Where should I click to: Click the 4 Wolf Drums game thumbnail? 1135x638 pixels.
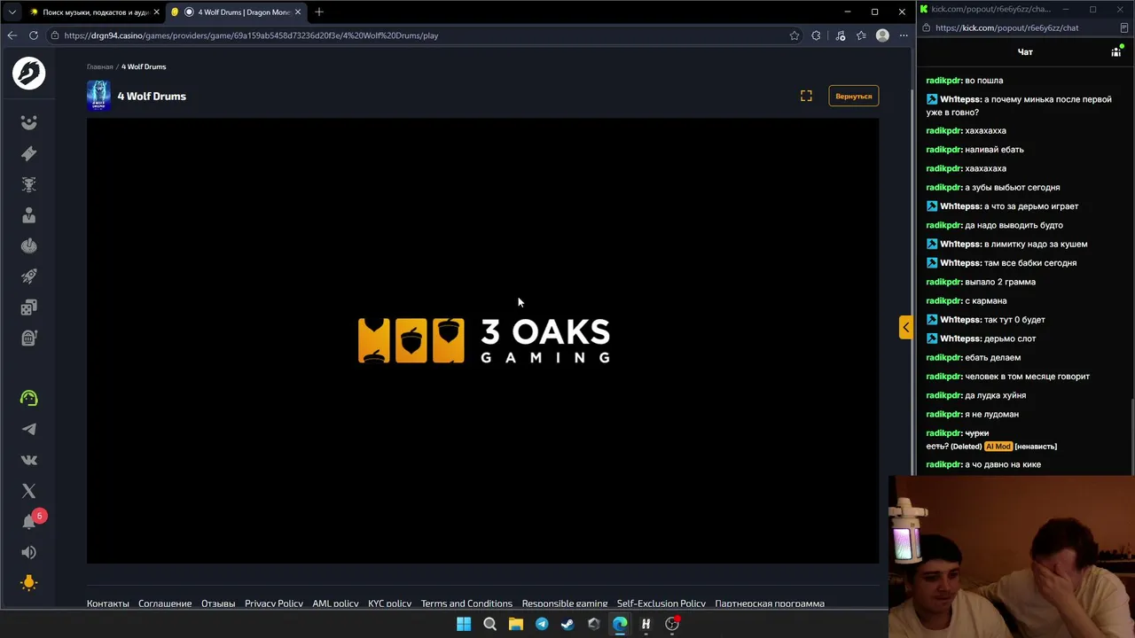98,96
